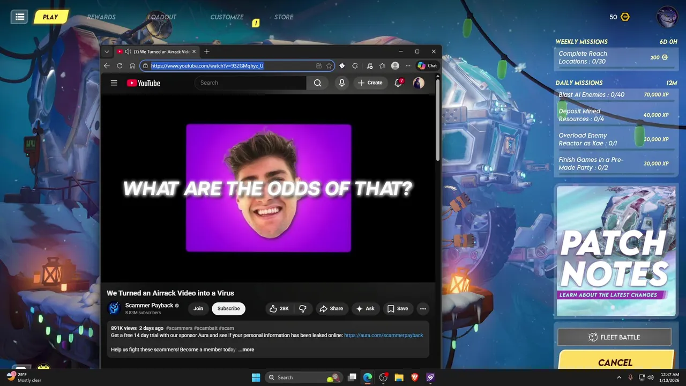Viewport: 686px width, 386px height.
Task: Open the browser tab search dropdown
Action: [x=107, y=51]
